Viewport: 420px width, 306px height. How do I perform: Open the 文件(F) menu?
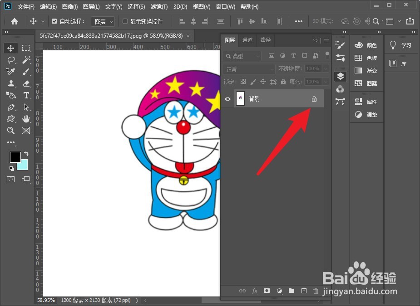pyautogui.click(x=26, y=6)
